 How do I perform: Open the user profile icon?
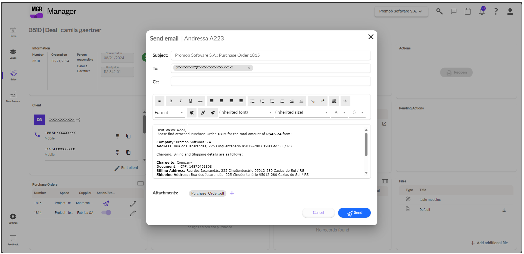coord(510,11)
